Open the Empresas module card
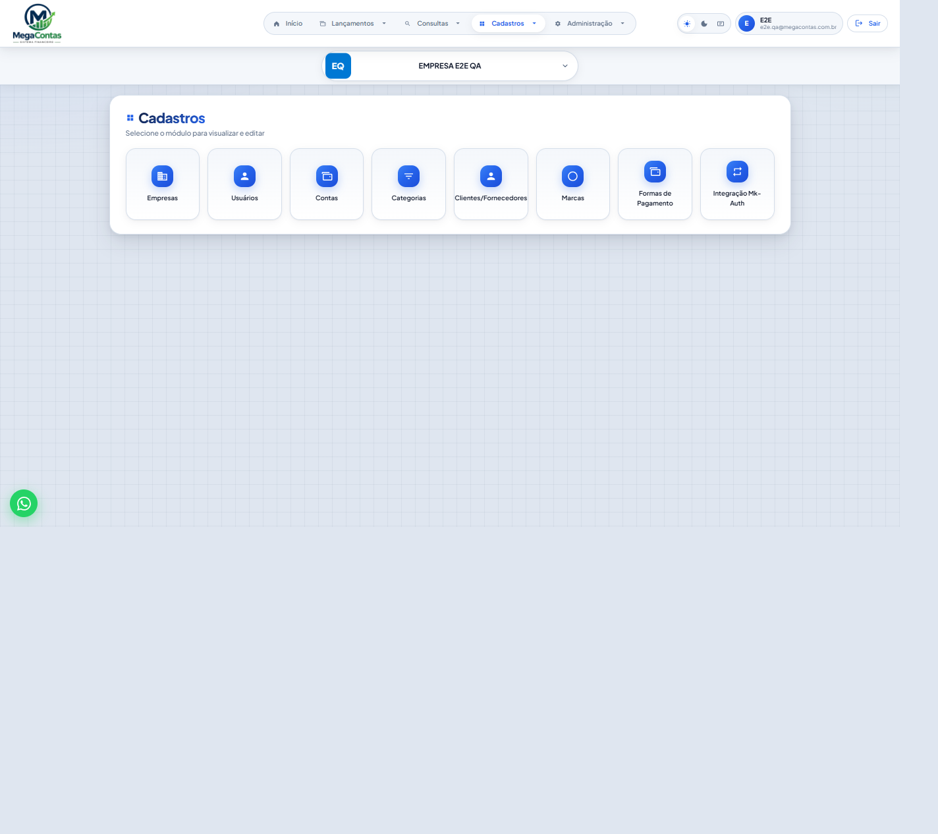The image size is (938, 834). [x=163, y=184]
